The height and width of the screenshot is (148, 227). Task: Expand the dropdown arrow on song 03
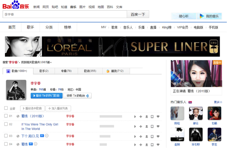[47, 136]
